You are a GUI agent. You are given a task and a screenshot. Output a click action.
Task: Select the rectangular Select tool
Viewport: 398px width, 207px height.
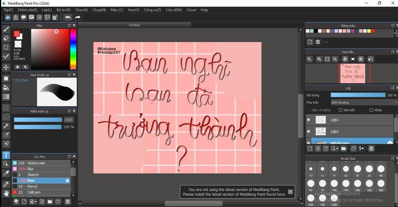6,108
